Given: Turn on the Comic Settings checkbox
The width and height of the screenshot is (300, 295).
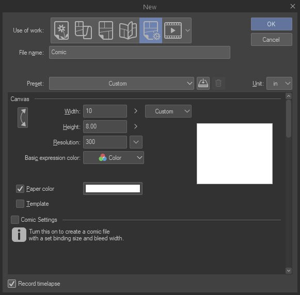Looking at the screenshot, I should click(x=15, y=220).
